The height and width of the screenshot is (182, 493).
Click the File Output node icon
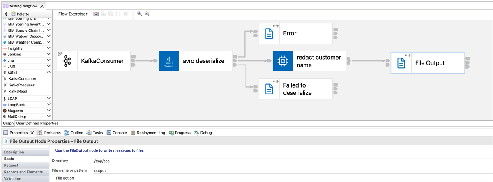pyautogui.click(x=401, y=63)
